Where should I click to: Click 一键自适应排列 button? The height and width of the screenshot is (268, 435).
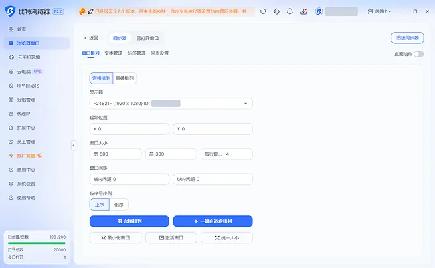tap(213, 221)
